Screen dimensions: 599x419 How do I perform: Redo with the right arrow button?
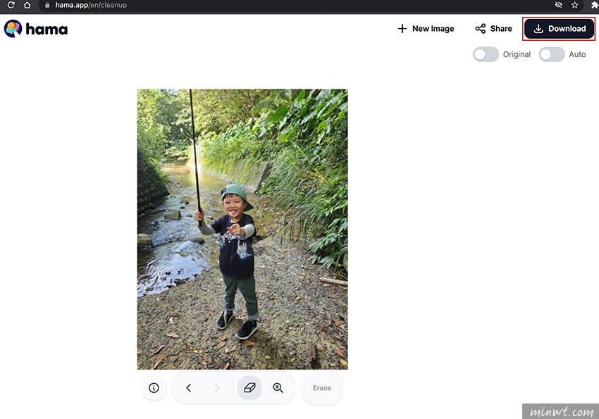216,388
